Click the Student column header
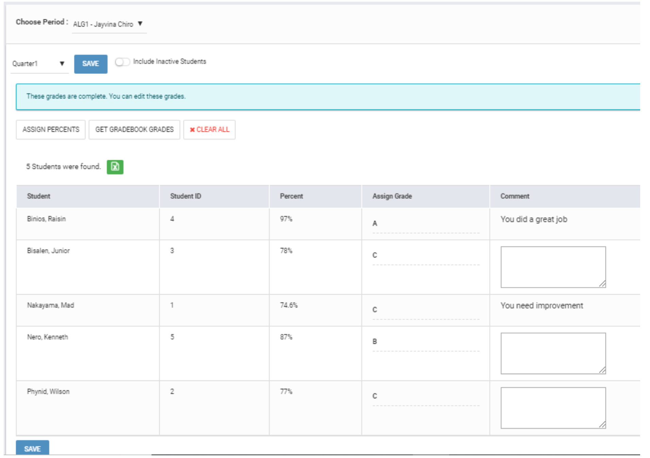Image resolution: width=650 pixels, height=458 pixels. (x=39, y=196)
